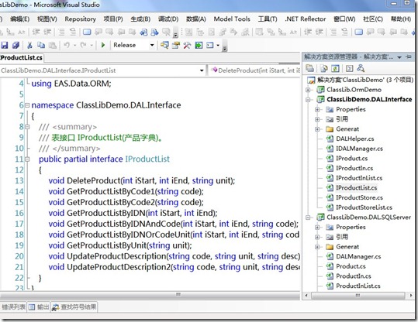Click the Paste icon in toolbar
The image size is (418, 322).
[53, 45]
